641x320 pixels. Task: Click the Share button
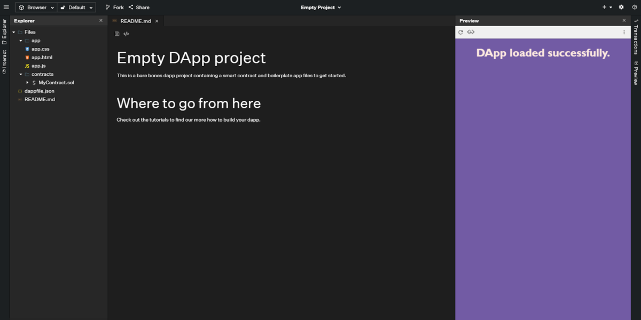coord(139,7)
